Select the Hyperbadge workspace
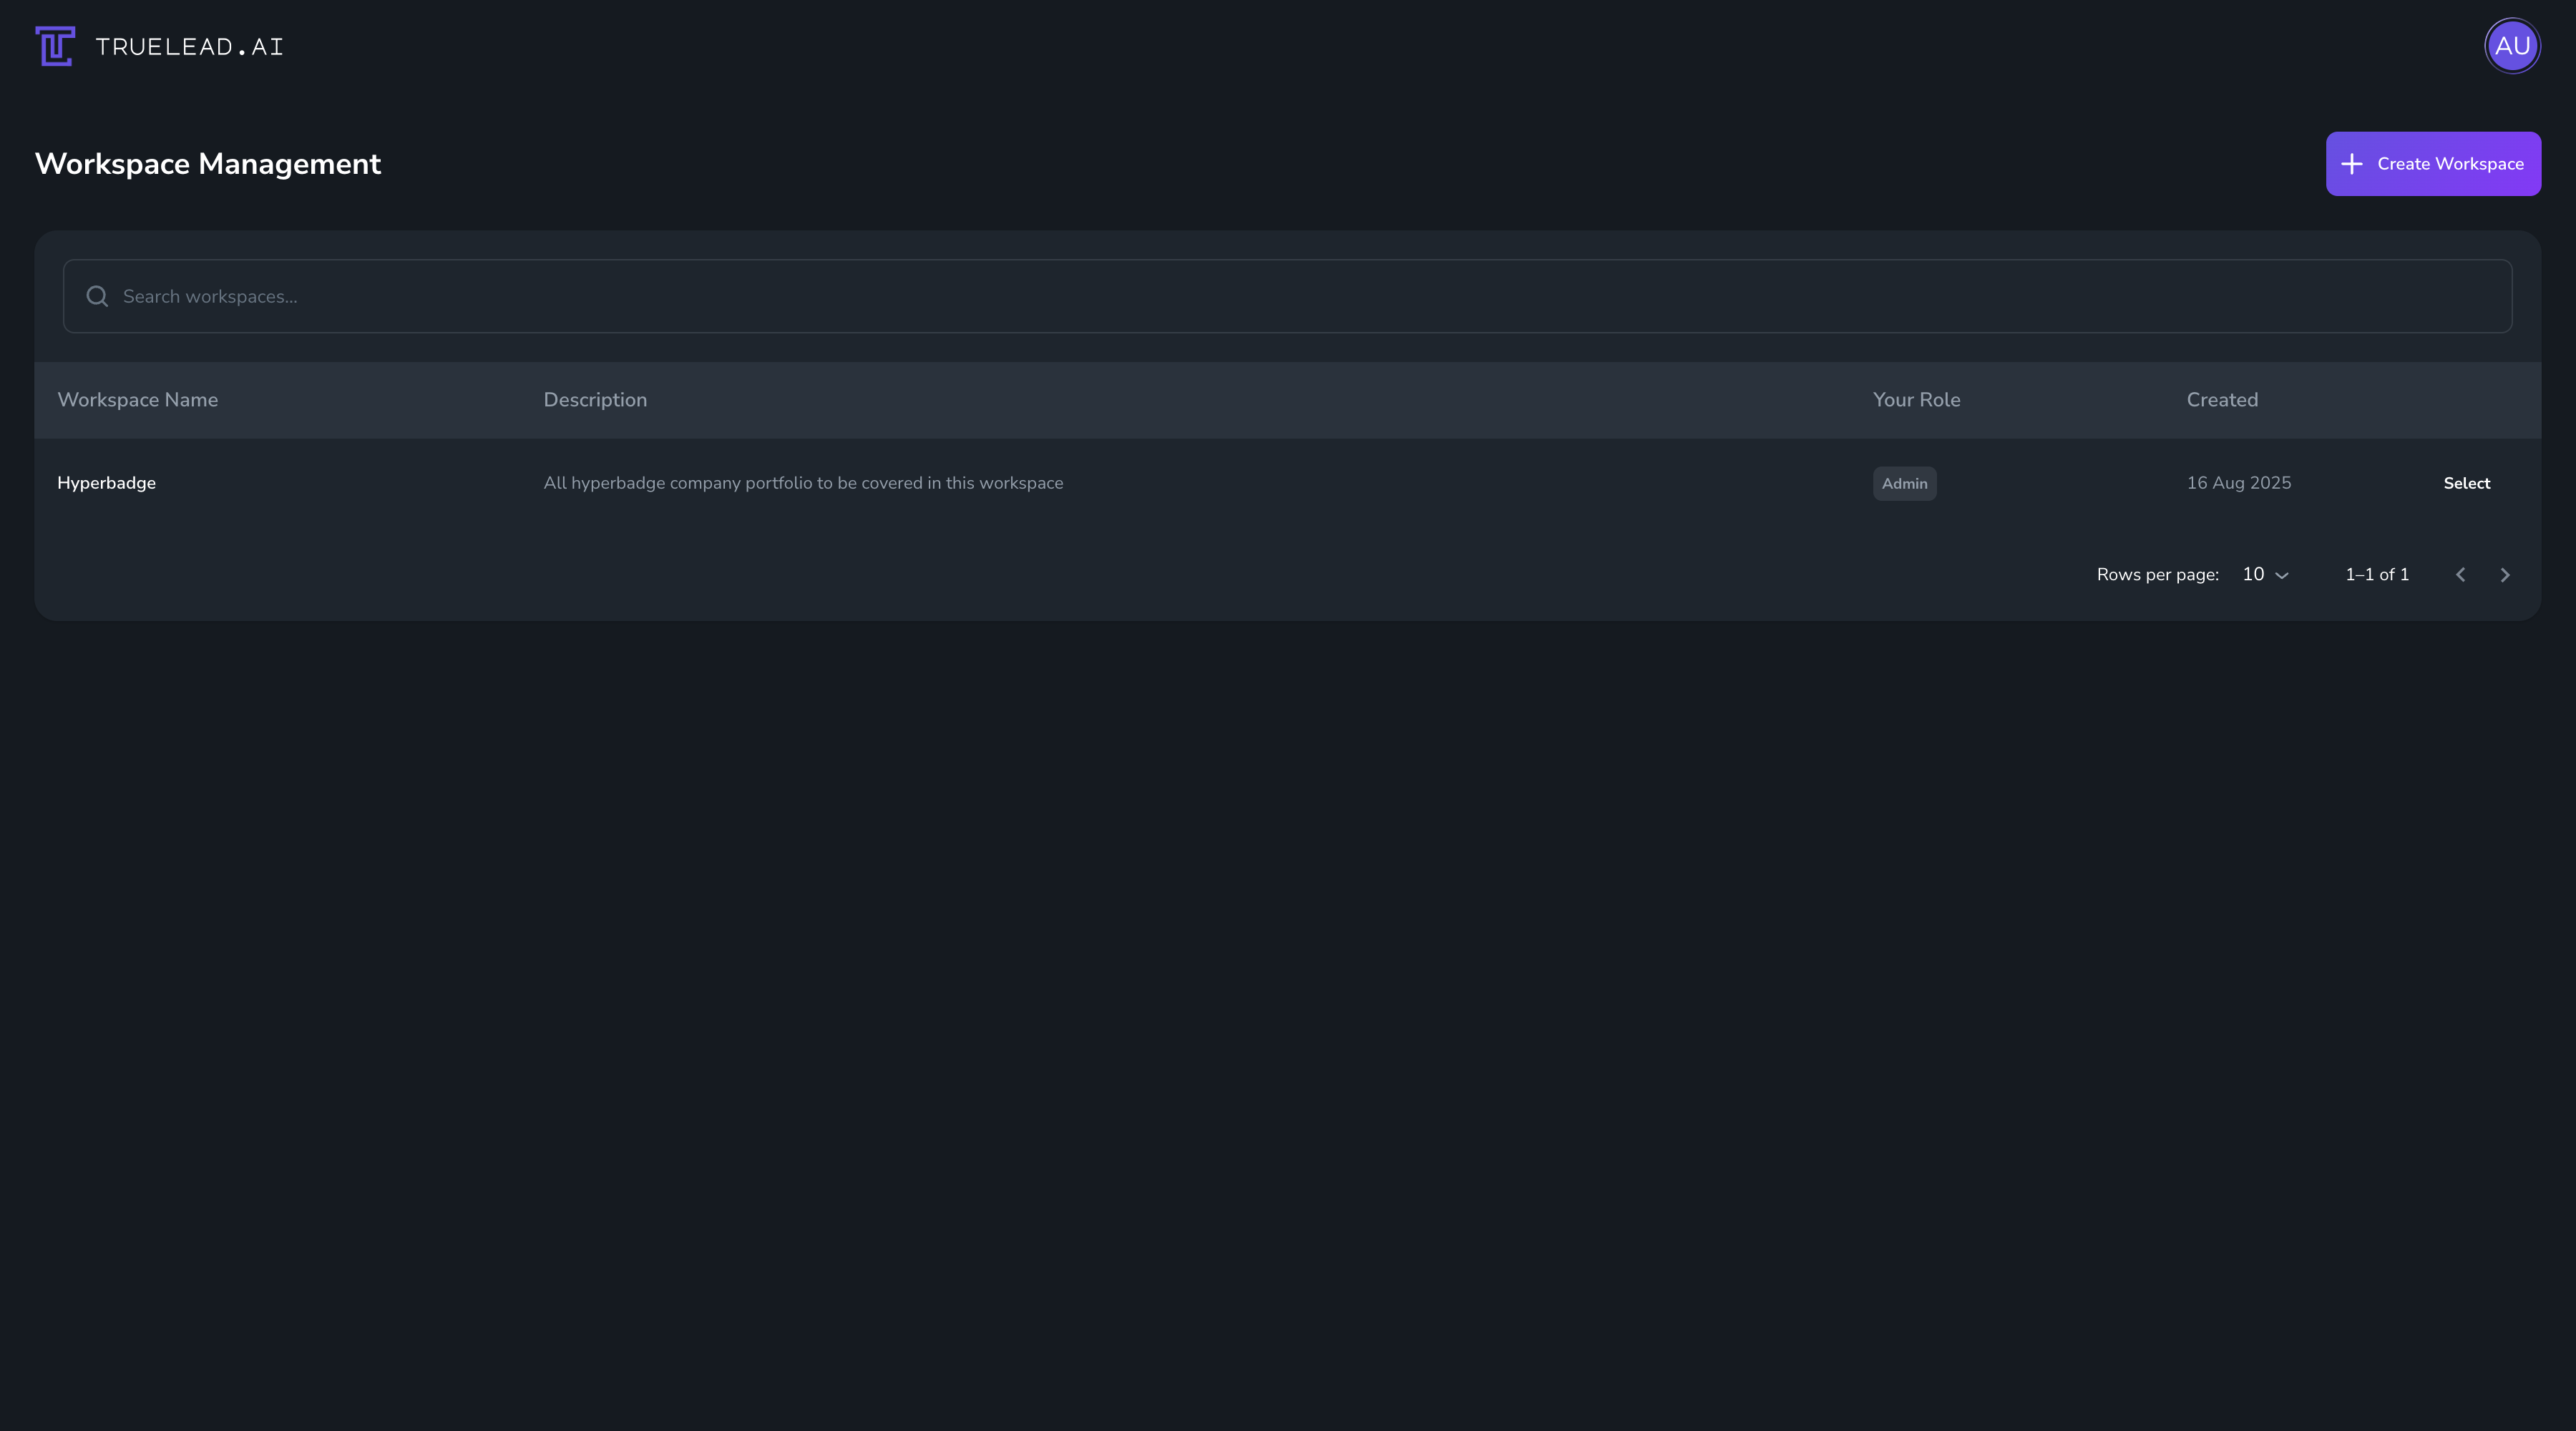Viewport: 2576px width, 1431px height. 2466,483
